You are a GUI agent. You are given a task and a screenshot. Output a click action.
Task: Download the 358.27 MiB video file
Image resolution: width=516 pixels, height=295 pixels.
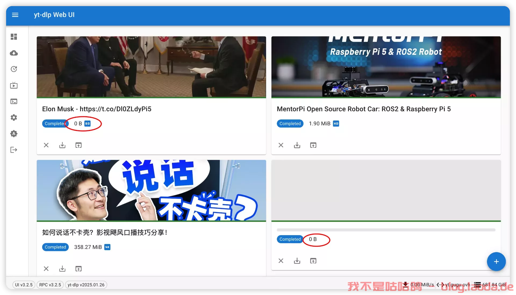point(62,269)
